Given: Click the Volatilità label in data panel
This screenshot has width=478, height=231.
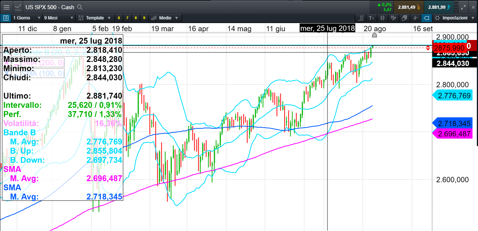Looking at the screenshot, I should pyautogui.click(x=21, y=124).
